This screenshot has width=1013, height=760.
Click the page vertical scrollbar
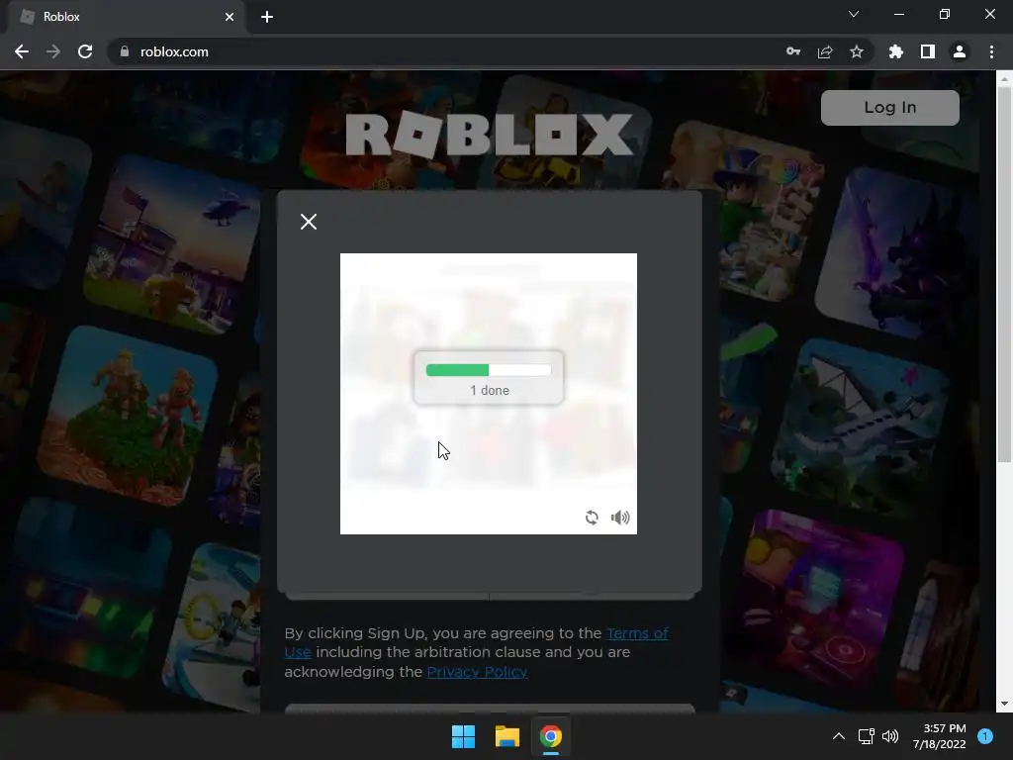1004,275
